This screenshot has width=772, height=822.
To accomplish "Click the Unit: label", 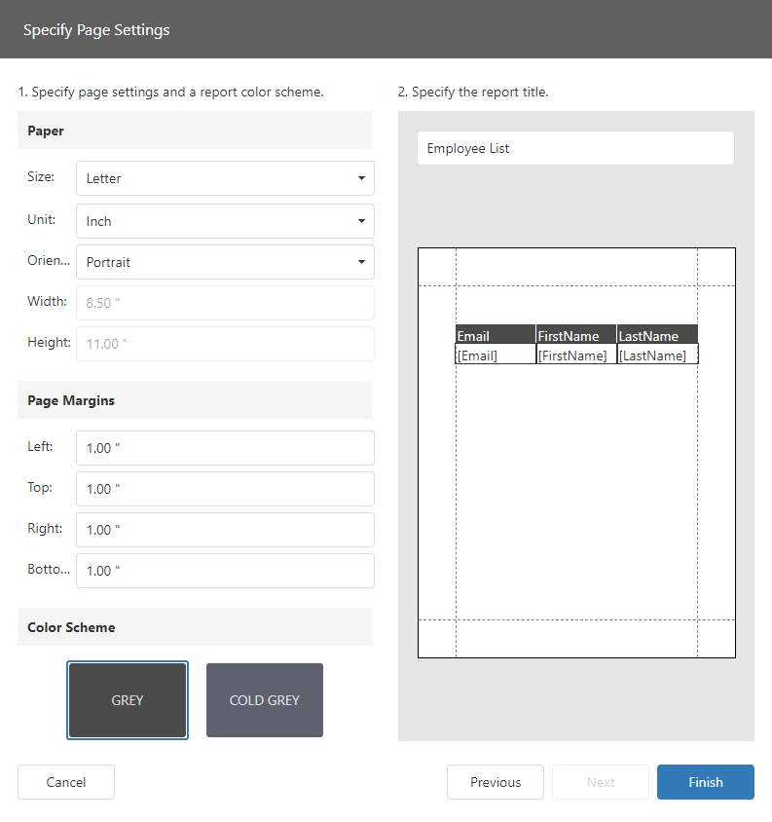I will pos(42,220).
